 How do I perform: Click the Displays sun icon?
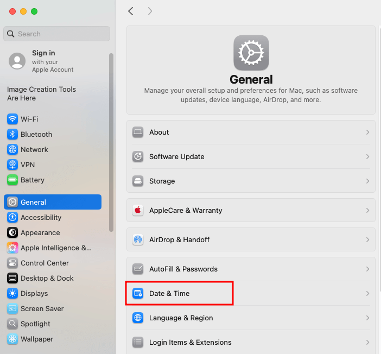[12, 293]
